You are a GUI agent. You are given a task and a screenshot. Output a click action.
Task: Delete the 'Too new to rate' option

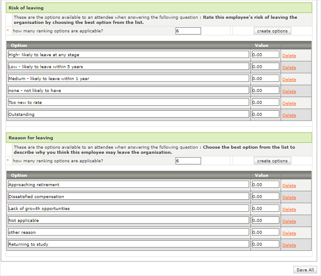click(289, 103)
